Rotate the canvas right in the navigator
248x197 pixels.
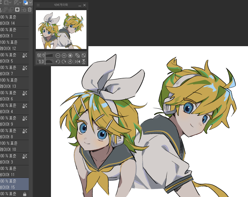click(64, 62)
